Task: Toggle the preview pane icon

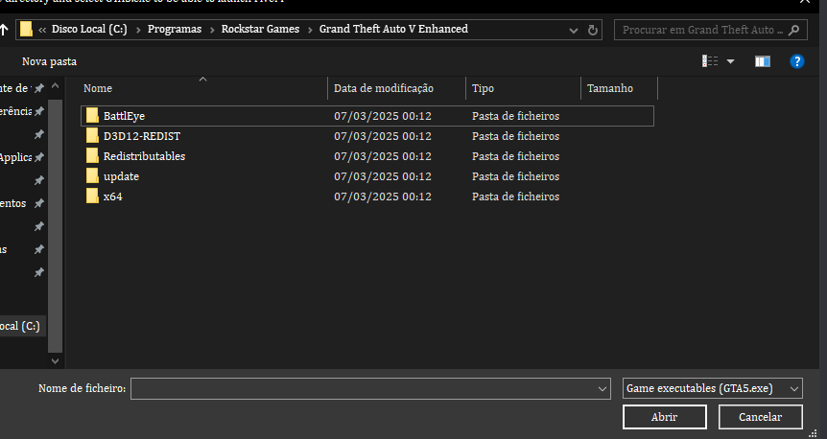Action: point(763,61)
